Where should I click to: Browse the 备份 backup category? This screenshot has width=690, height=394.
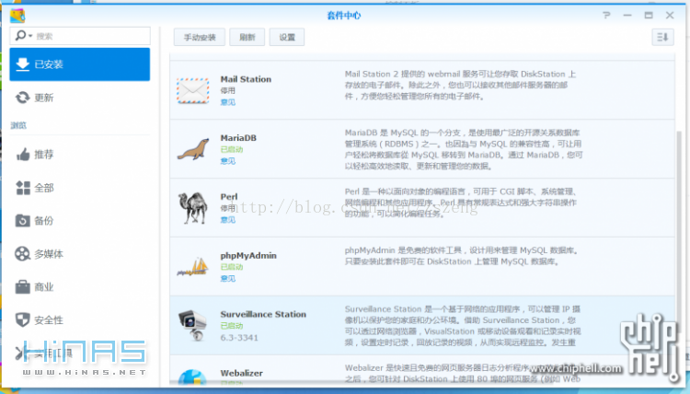tap(80, 221)
